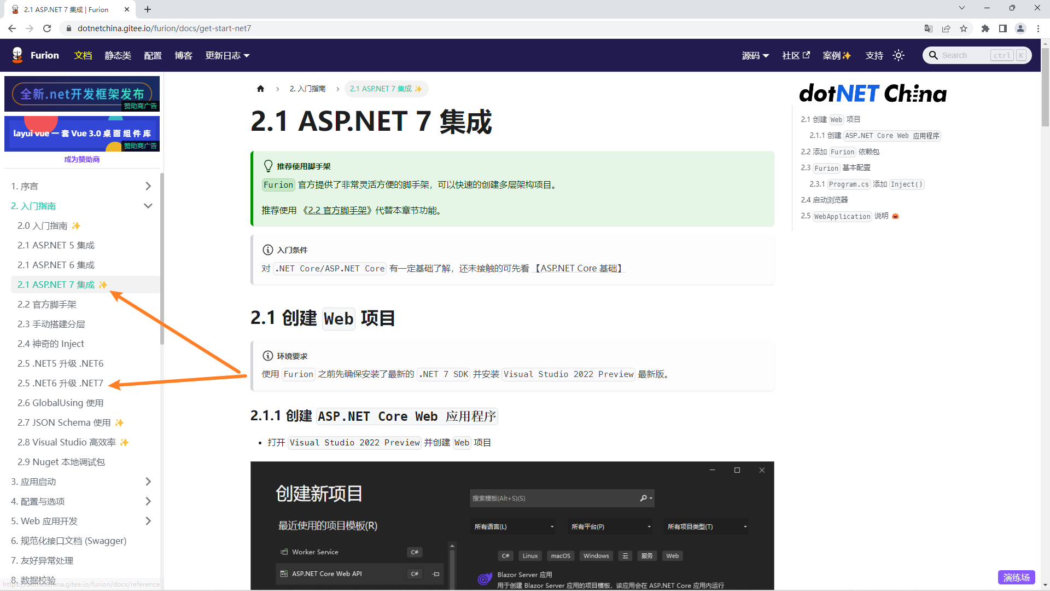Open the 案例 nav item
The height and width of the screenshot is (591, 1050).
tap(837, 55)
